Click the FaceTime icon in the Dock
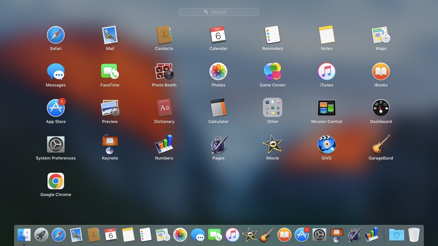 pyautogui.click(x=215, y=235)
